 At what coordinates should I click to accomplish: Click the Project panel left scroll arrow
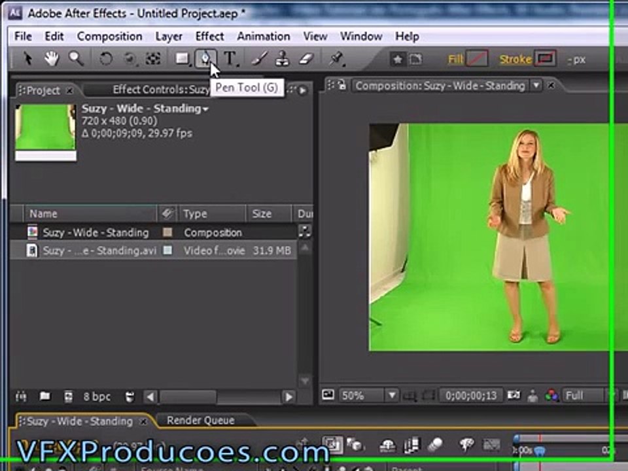click(150, 397)
